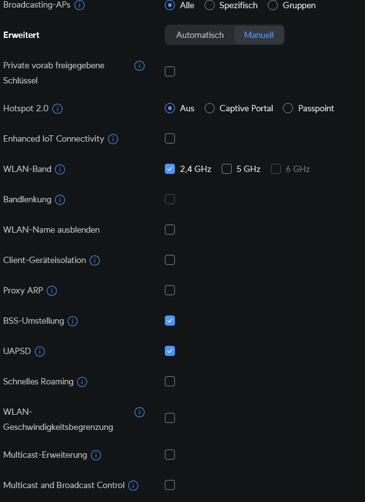Open Multicast and Broadcast Control info icon
The height and width of the screenshot is (502, 365).
pos(133,486)
